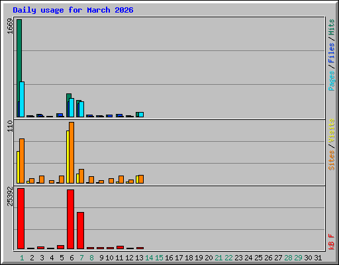Click the 25392 bottom chart axis value
339x265 pixels.
10,196
